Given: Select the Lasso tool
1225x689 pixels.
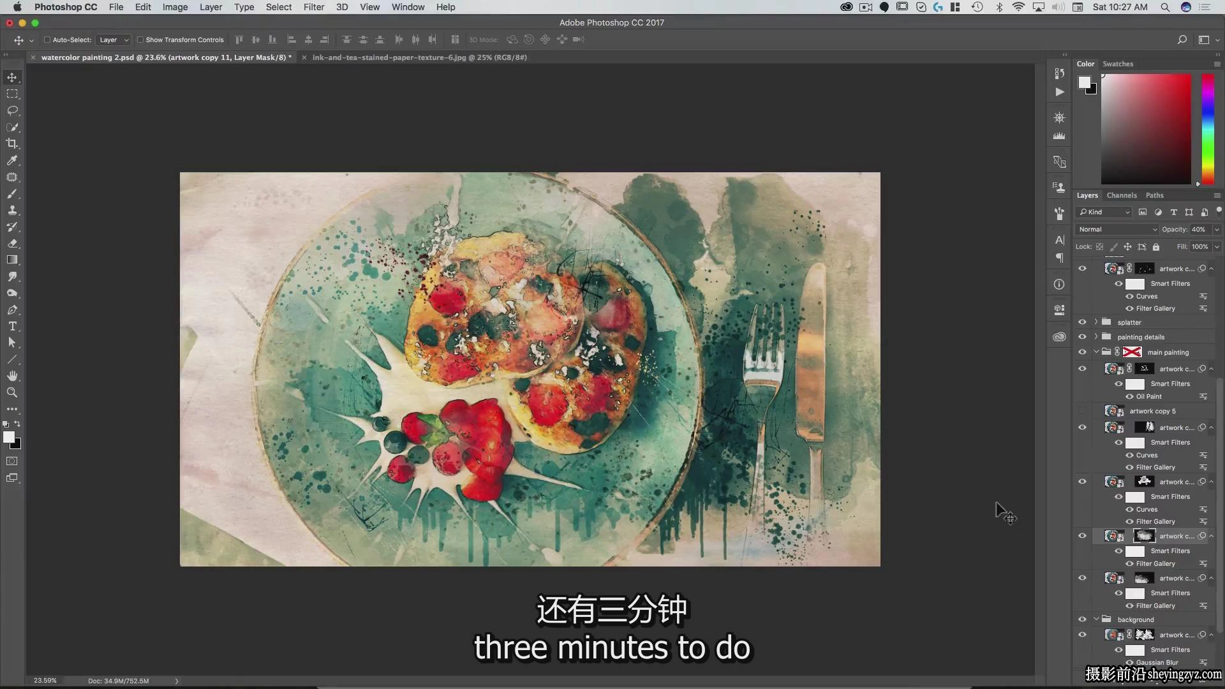Looking at the screenshot, I should tap(12, 110).
